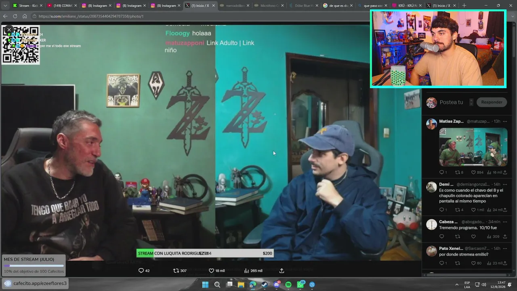Close the photo viewer with the X icon

click(x=9, y=30)
